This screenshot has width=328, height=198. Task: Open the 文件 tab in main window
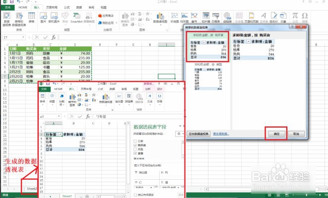[x=7, y=7]
